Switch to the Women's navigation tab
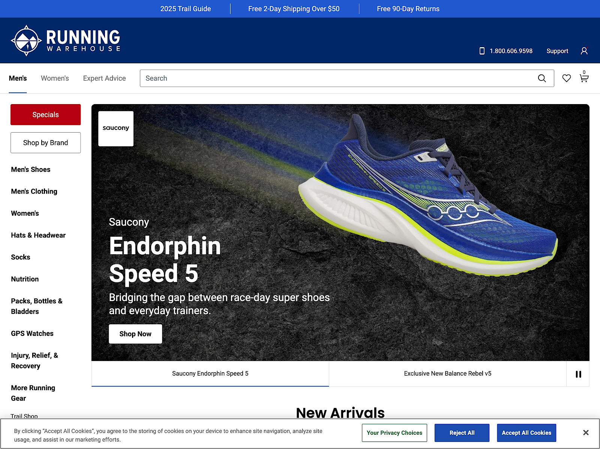This screenshot has height=449, width=600. coord(55,78)
